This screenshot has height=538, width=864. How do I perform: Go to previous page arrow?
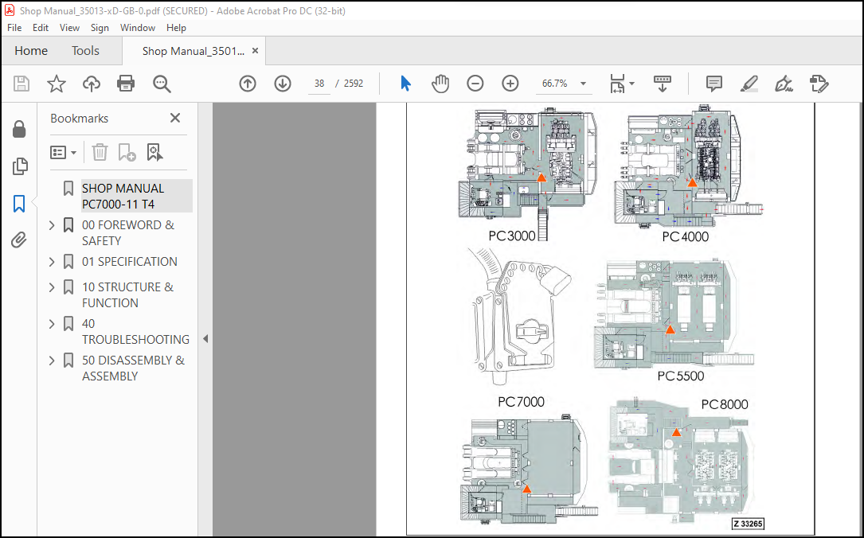[248, 84]
